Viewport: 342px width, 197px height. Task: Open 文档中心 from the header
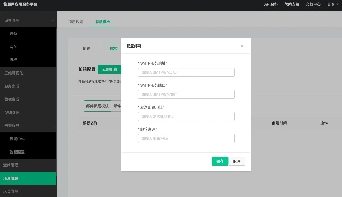click(x=313, y=4)
